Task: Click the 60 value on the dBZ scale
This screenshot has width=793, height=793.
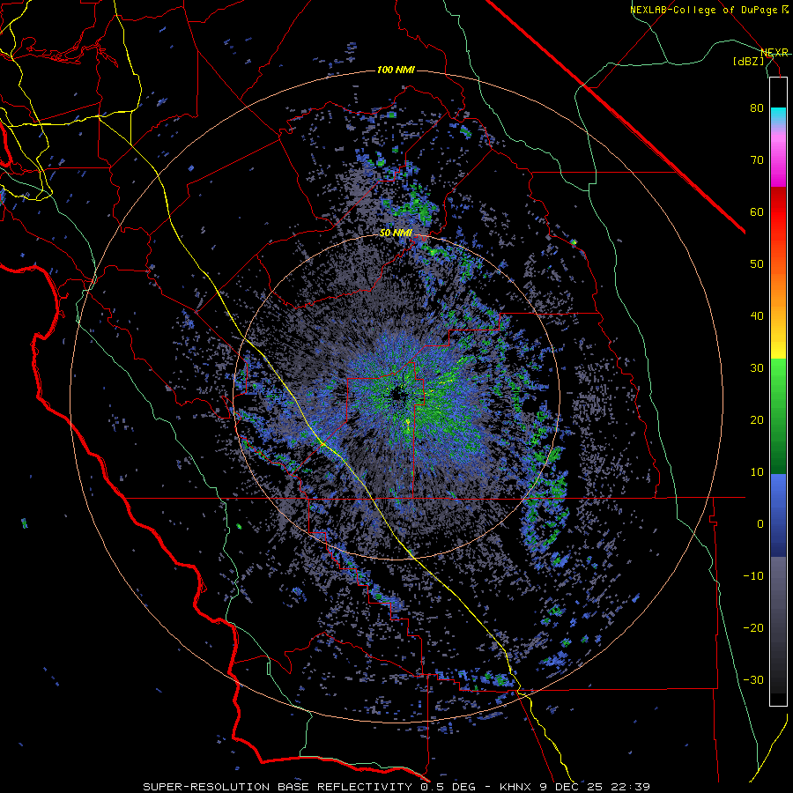Action: [757, 211]
